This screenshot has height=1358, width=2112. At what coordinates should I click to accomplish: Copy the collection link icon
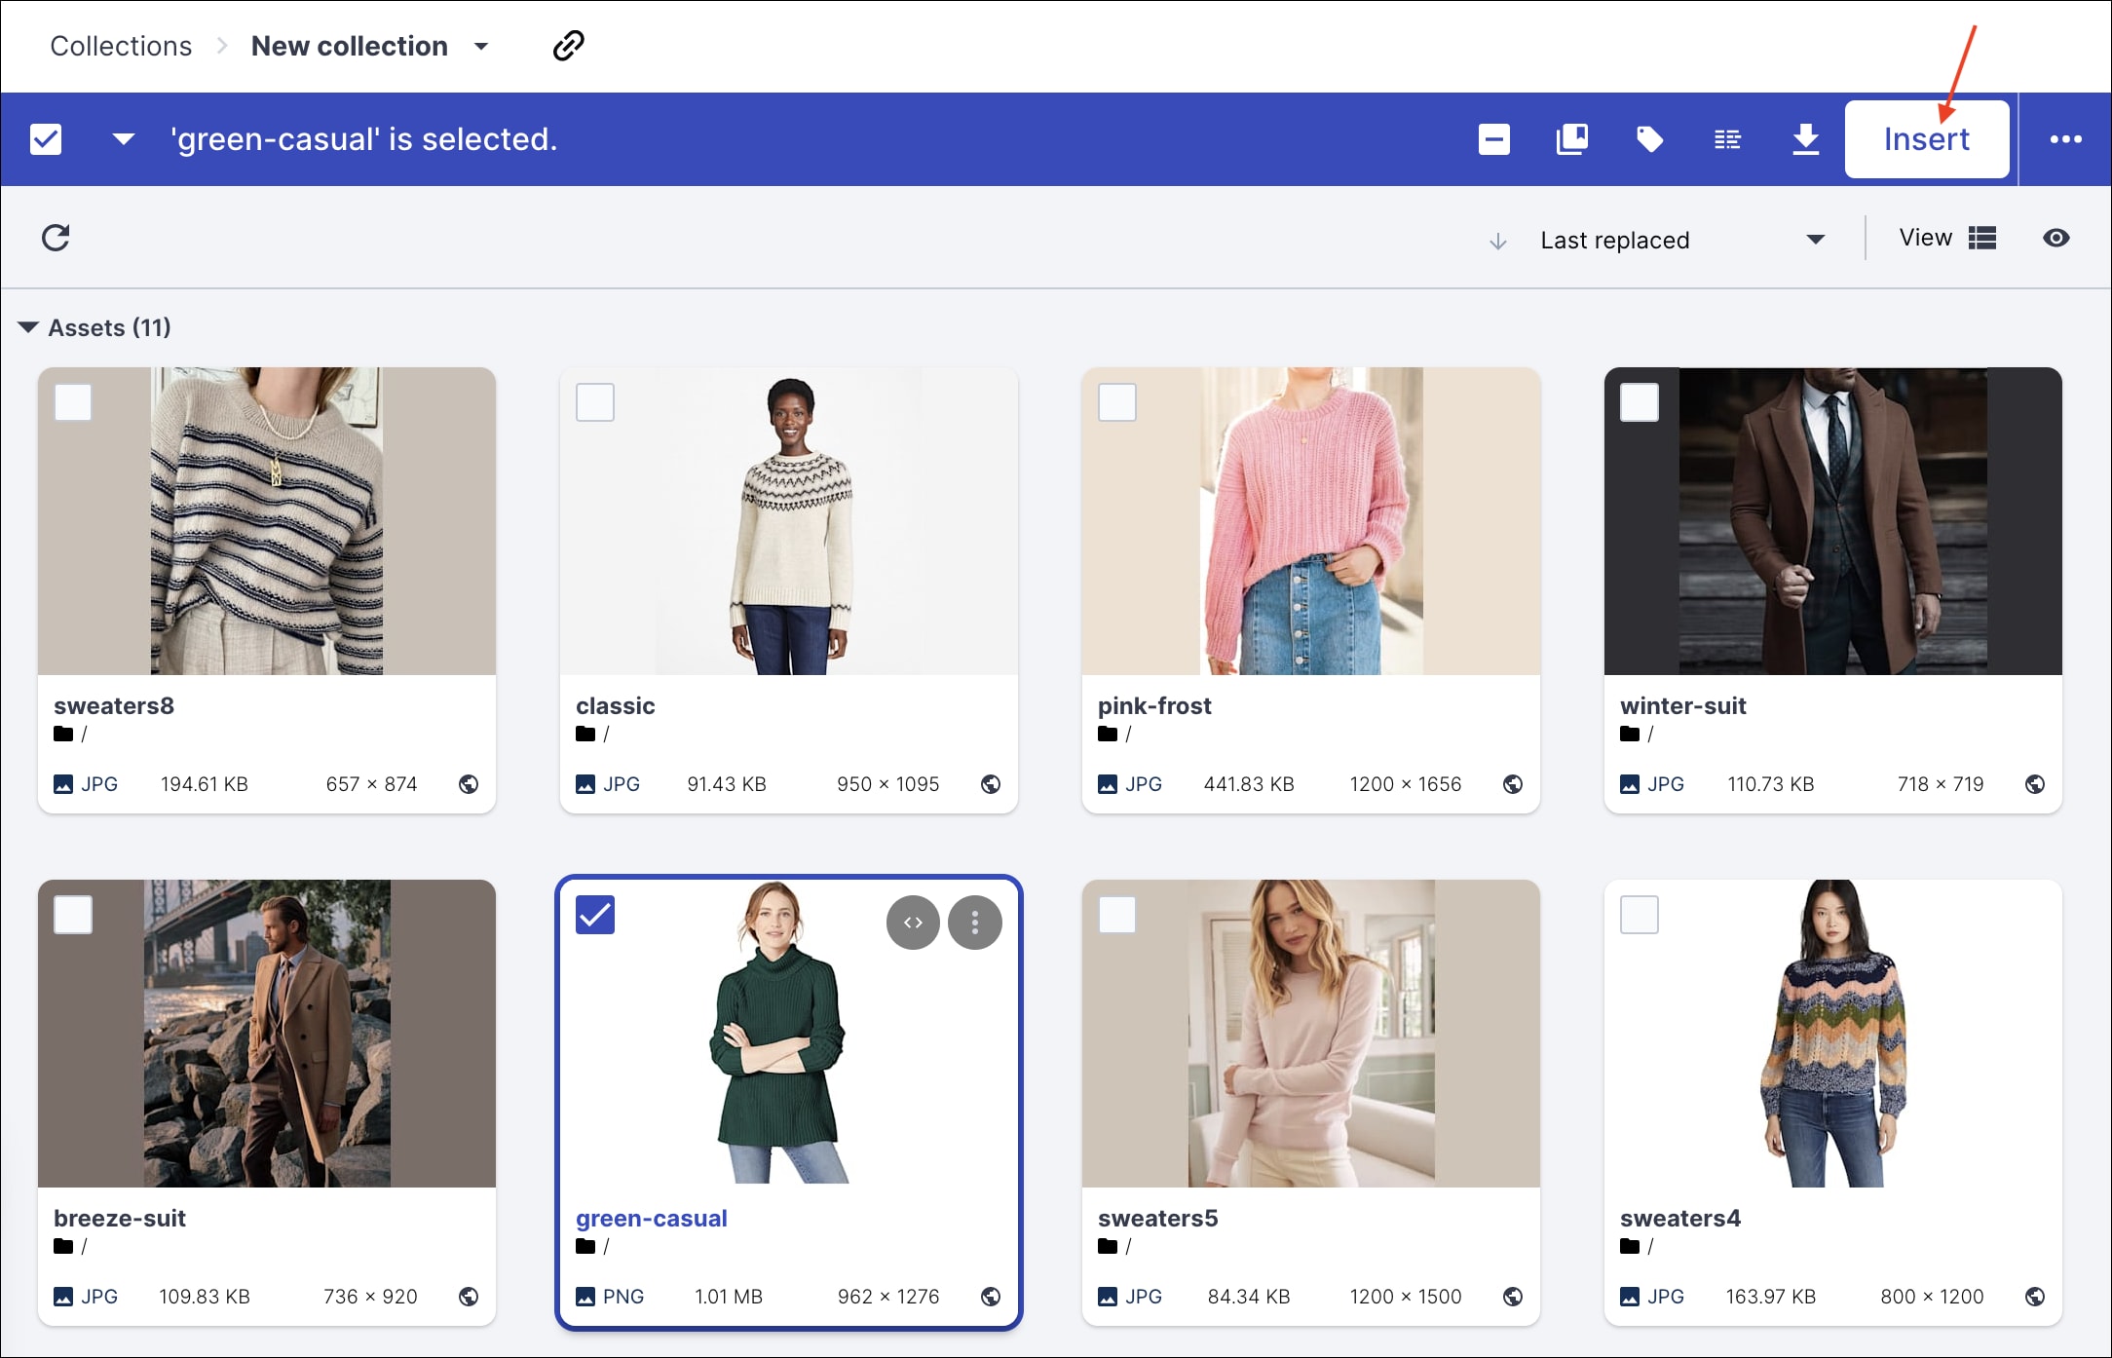[568, 46]
